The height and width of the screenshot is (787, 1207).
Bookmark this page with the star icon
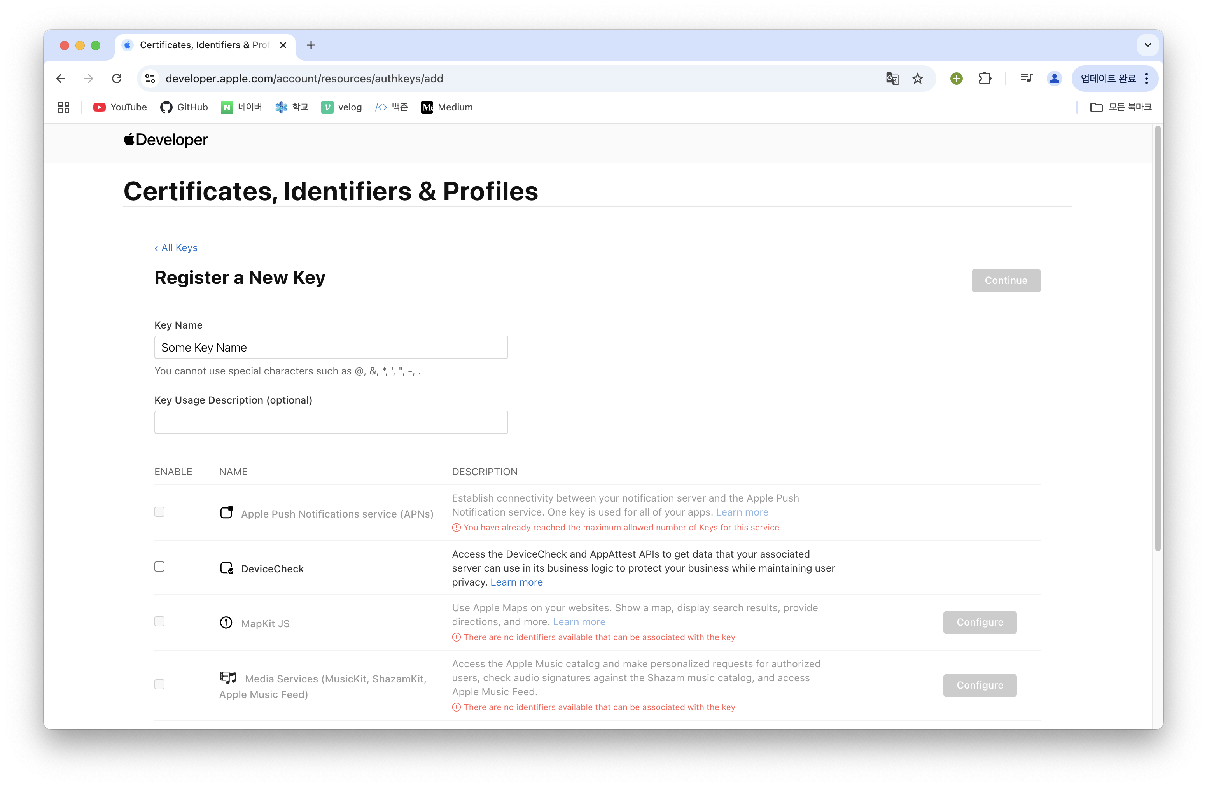pos(917,79)
